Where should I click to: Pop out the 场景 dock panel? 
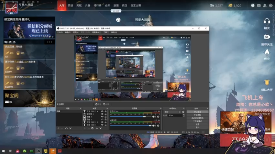(x=80, y=108)
